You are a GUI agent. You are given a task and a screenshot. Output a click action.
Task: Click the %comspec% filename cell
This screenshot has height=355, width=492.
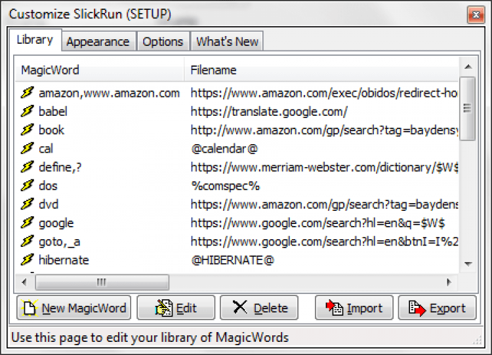click(225, 186)
